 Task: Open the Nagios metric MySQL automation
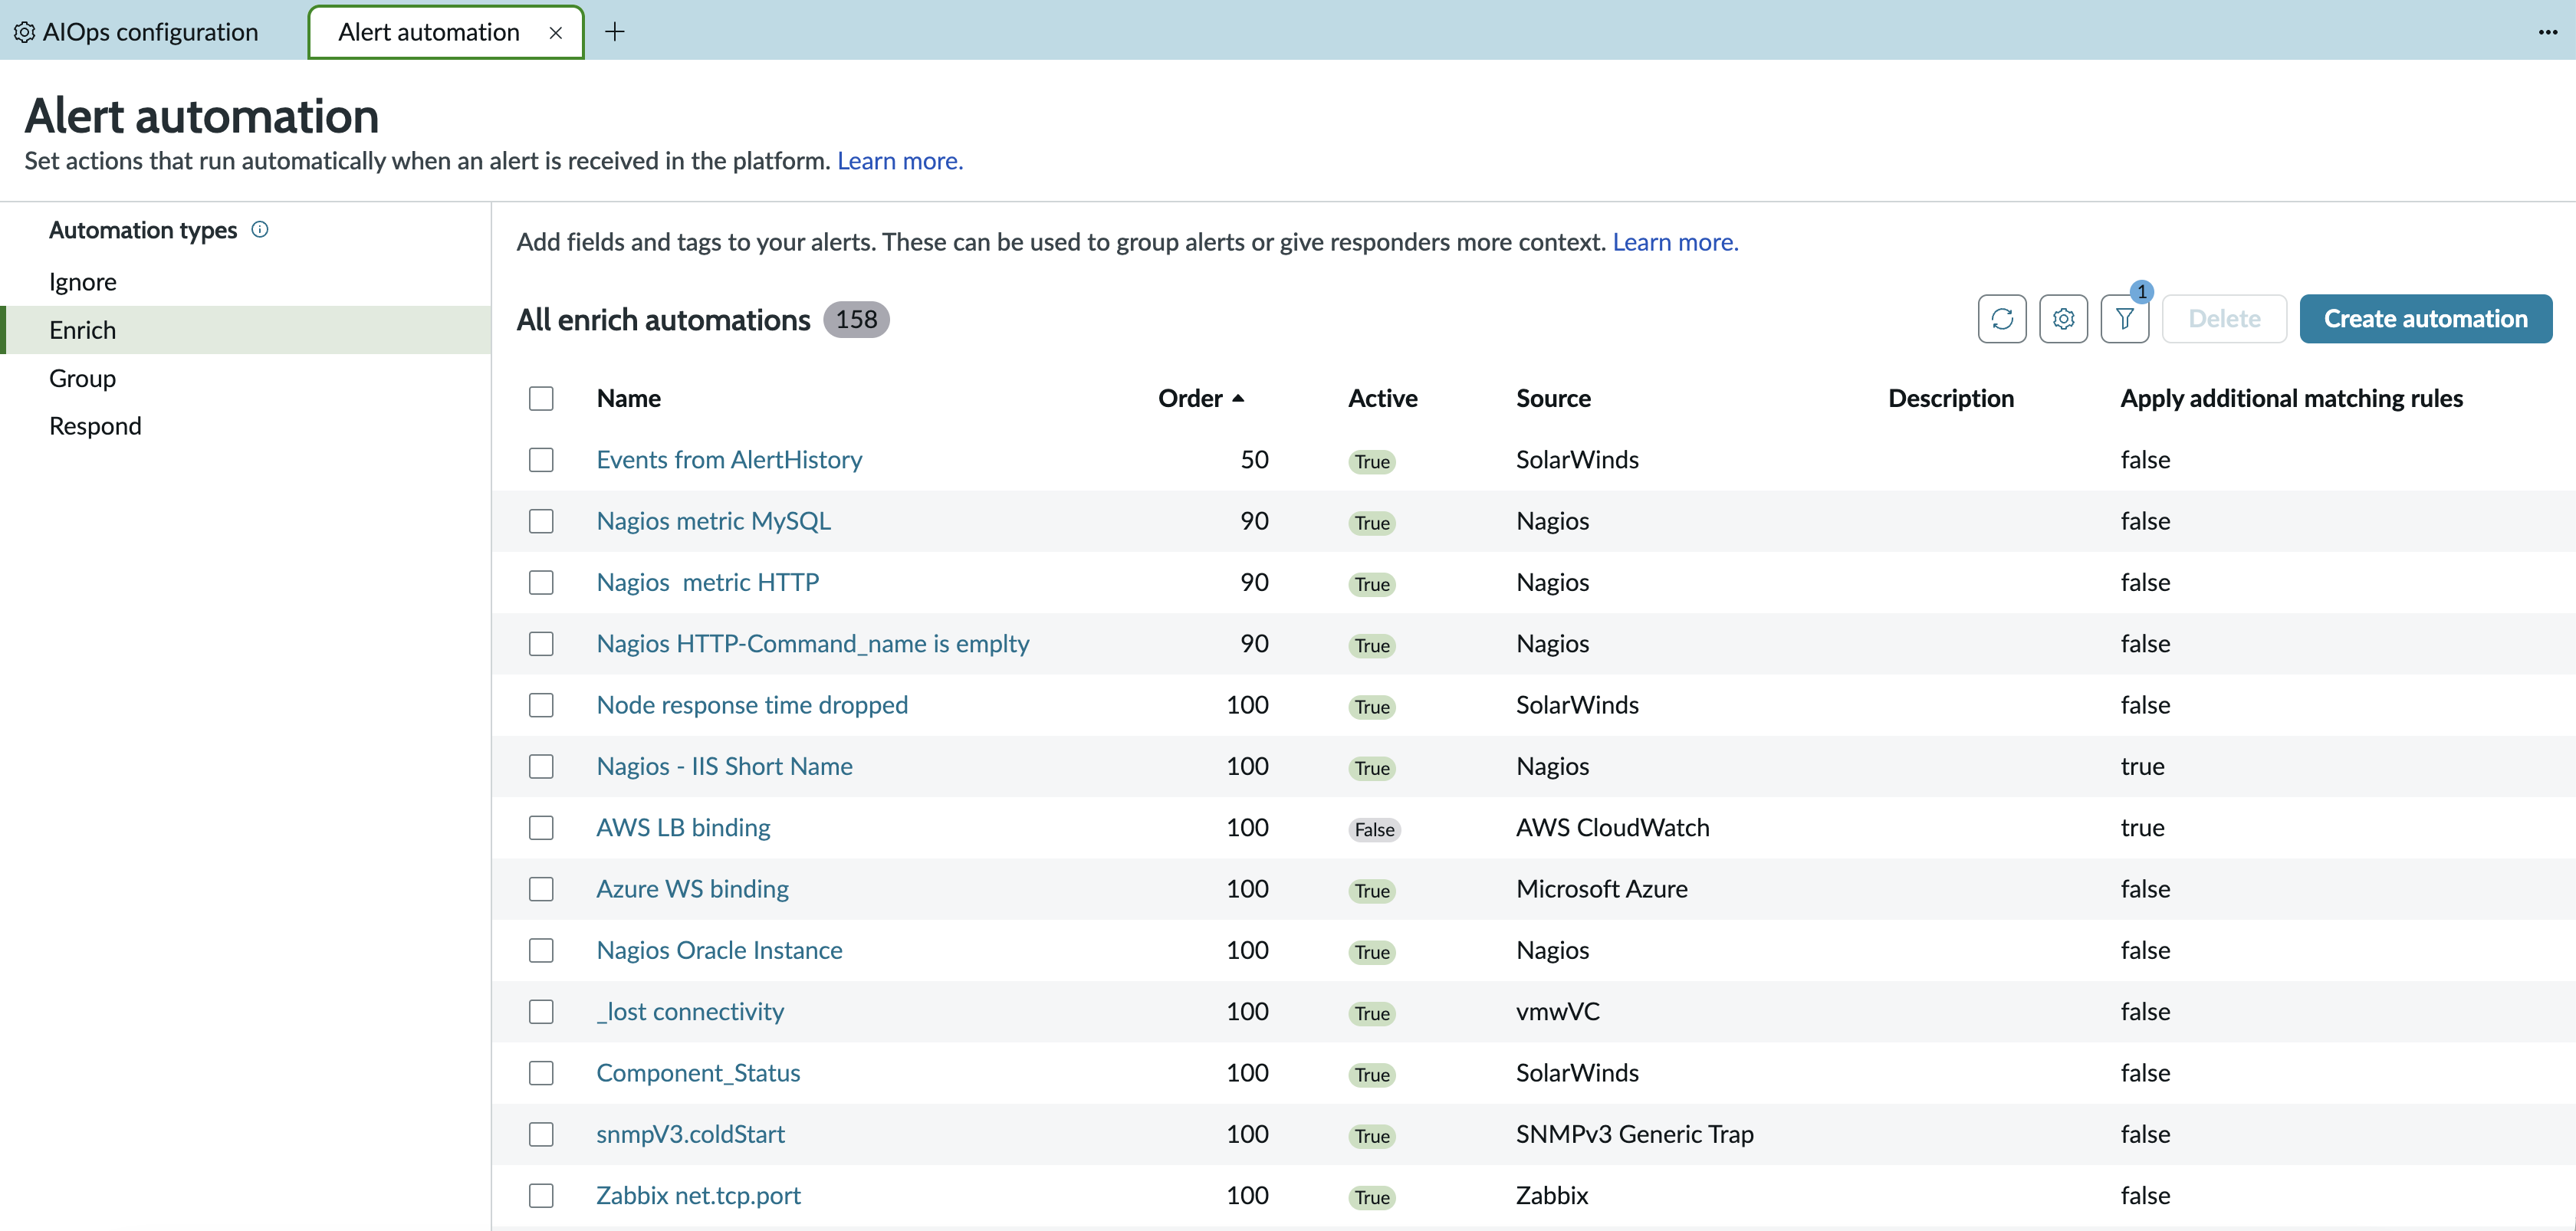[713, 521]
